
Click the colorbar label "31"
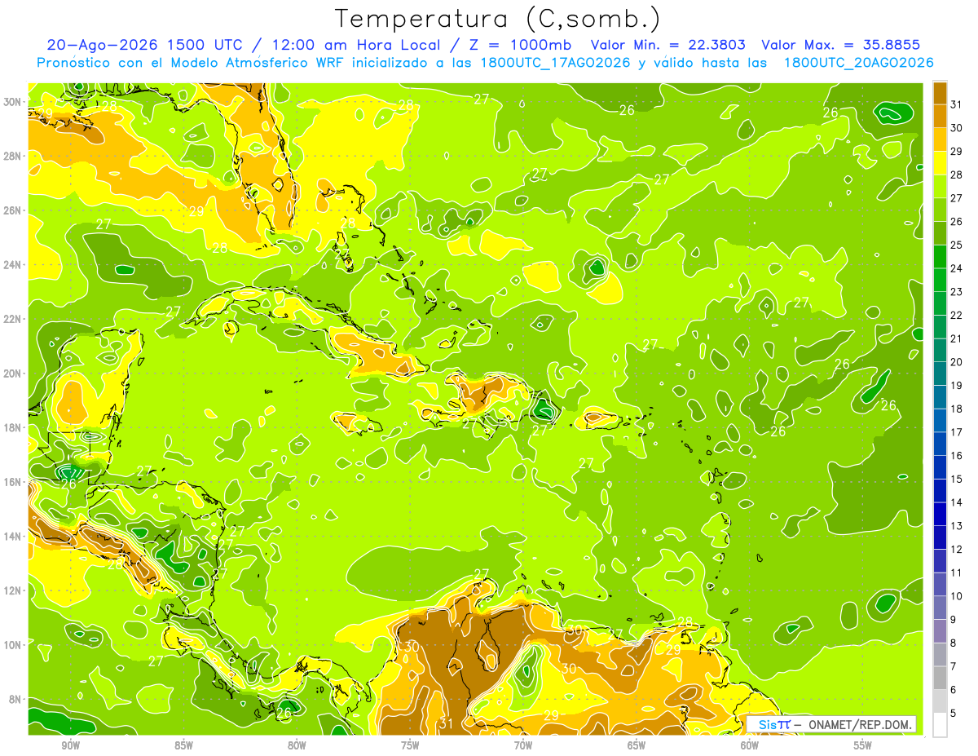pos(957,104)
